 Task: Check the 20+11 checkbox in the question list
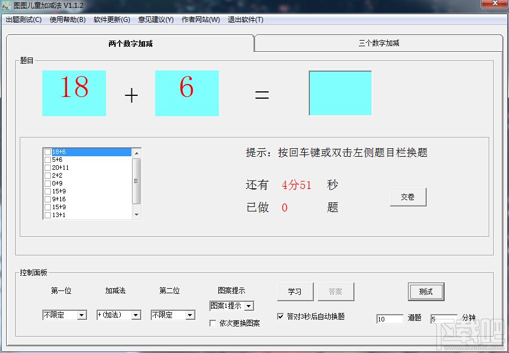coord(48,167)
